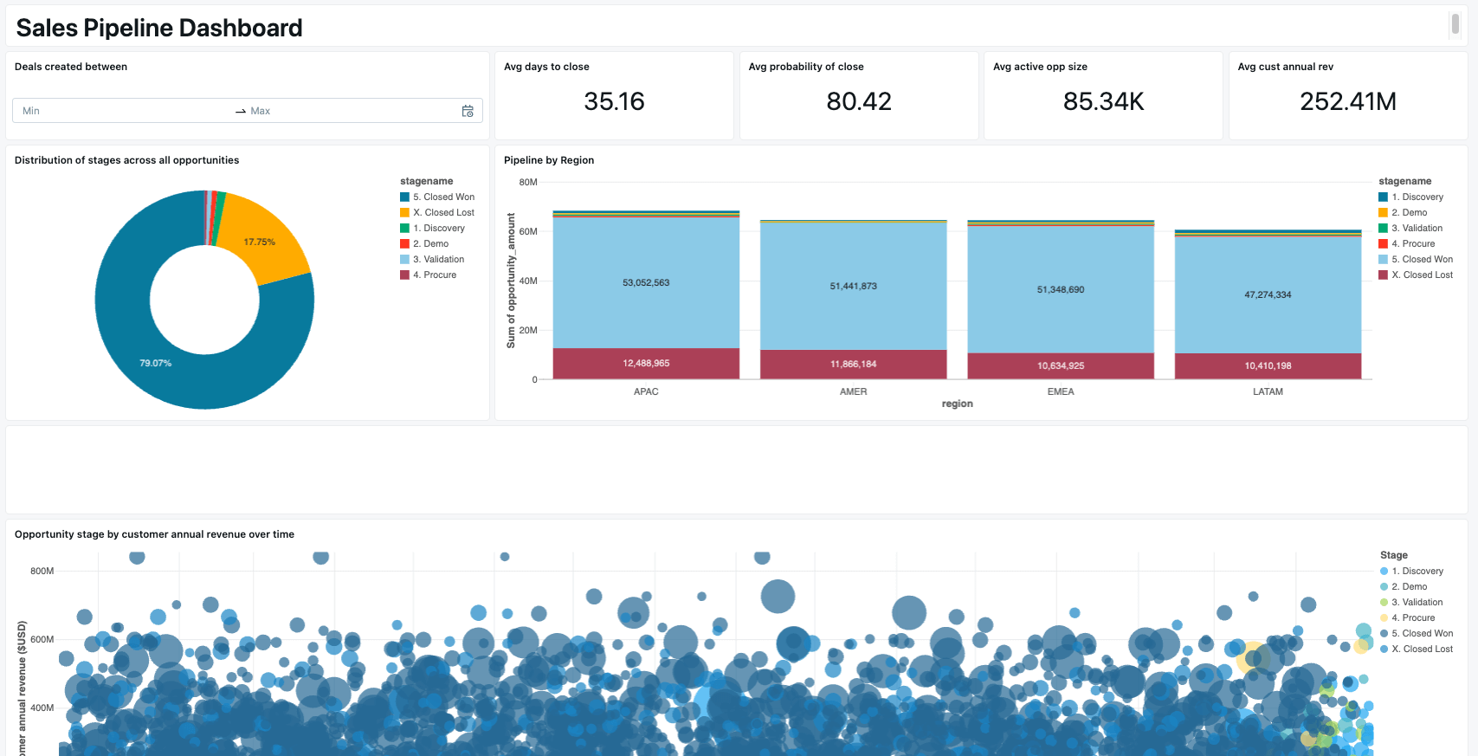This screenshot has height=756, width=1478.
Task: Click the 5. Closed Won icon in Pipeline legend
Action: coord(1383,260)
